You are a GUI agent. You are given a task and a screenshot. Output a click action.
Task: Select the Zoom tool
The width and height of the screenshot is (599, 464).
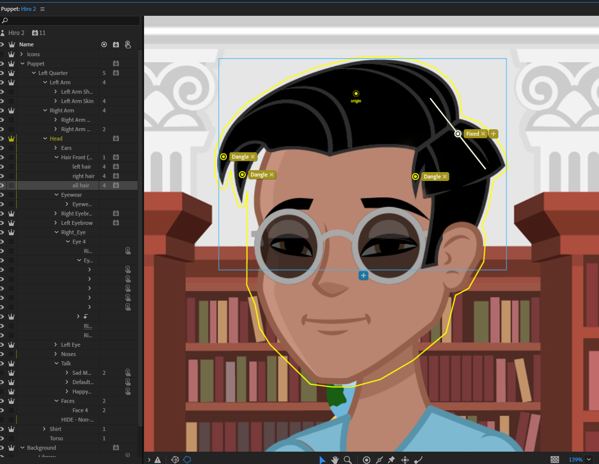tap(347, 460)
